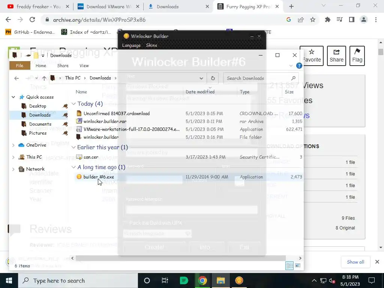This screenshot has width=384, height=288.
Task: Select the can.cer certificate file
Action: pyautogui.click(x=91, y=157)
